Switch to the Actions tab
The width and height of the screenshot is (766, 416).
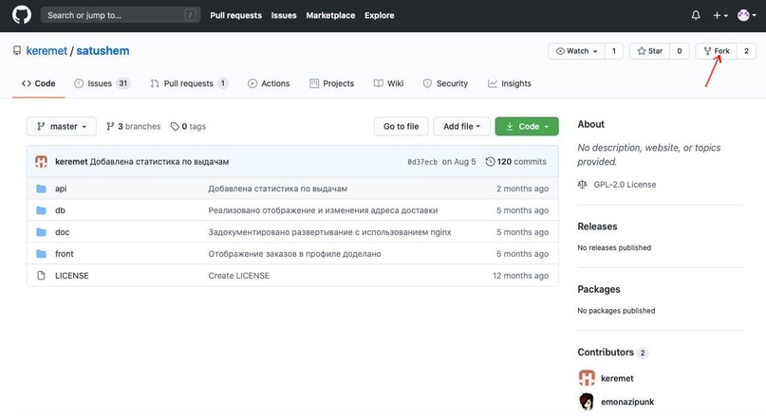coord(269,84)
